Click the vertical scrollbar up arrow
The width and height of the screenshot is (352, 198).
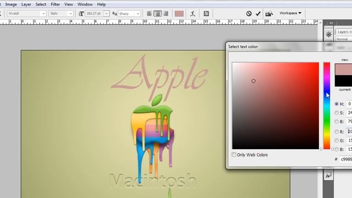pos(320,23)
